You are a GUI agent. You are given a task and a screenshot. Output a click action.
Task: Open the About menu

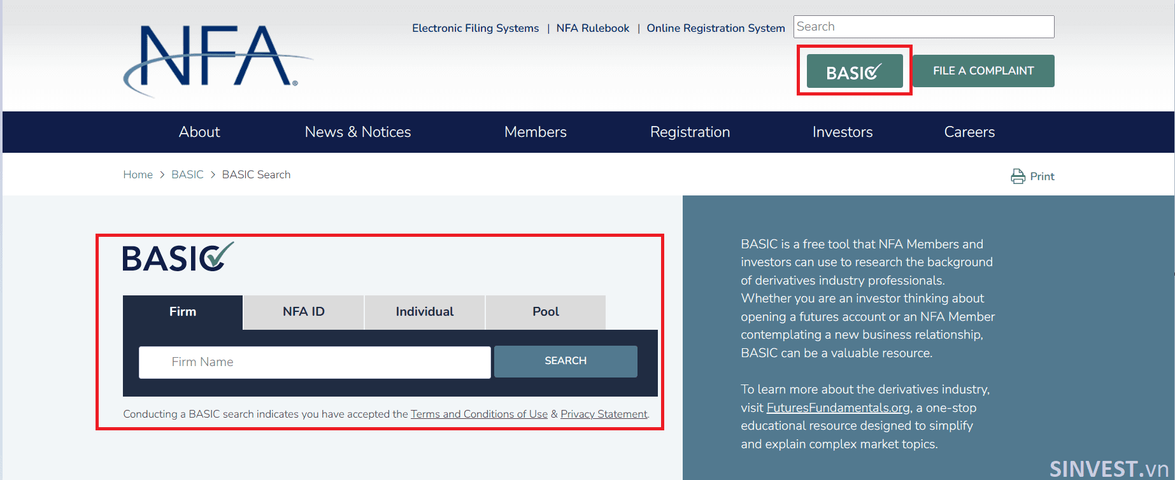(x=199, y=132)
